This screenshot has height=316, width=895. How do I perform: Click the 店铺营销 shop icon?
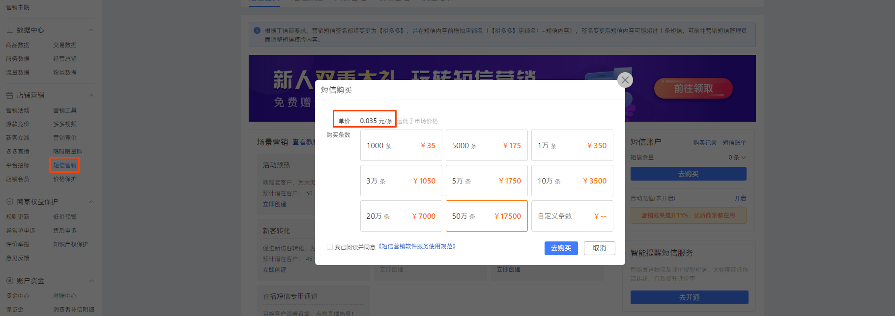[10, 95]
